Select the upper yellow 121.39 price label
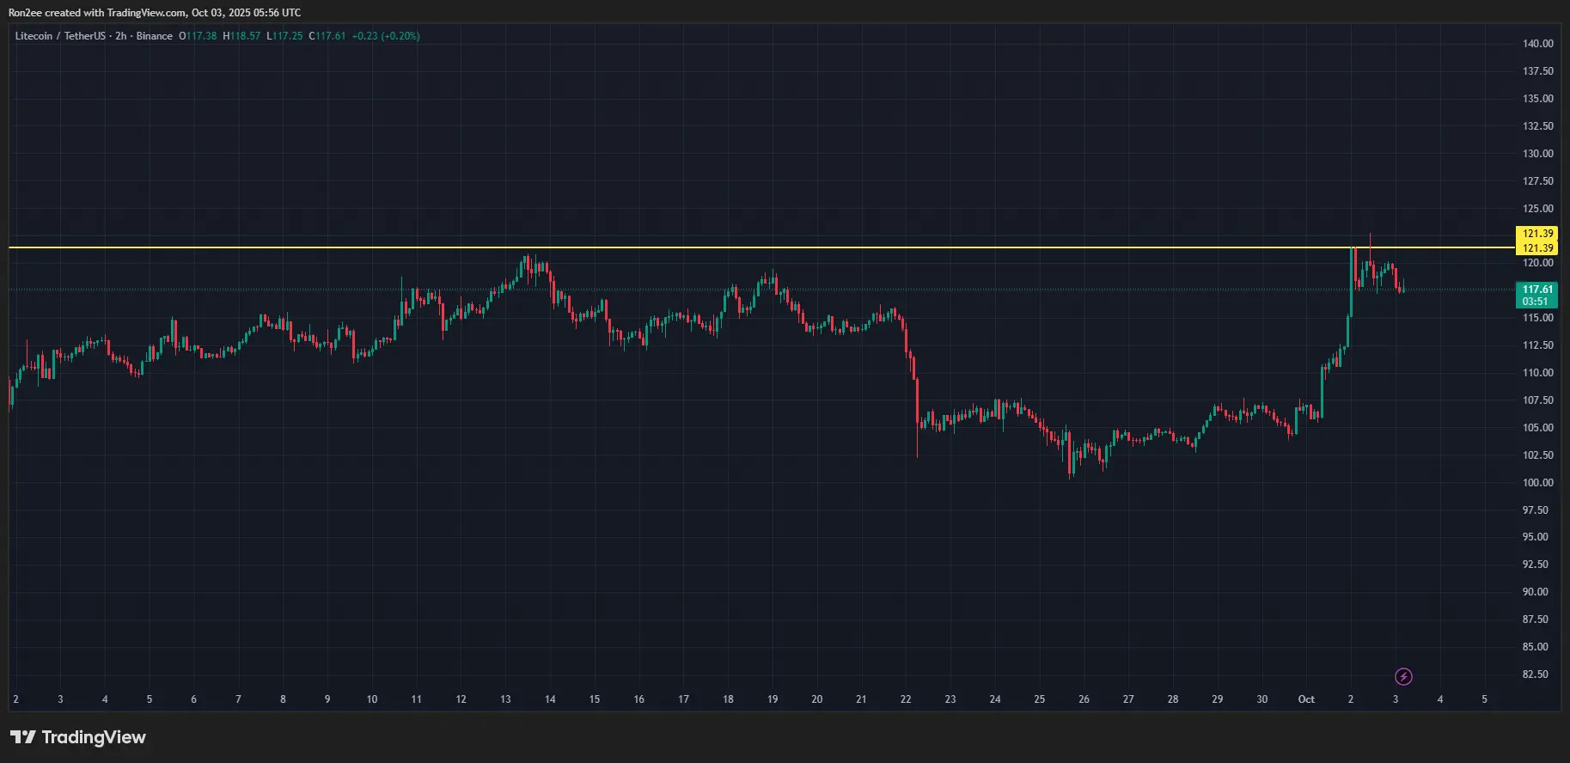Image resolution: width=1570 pixels, height=763 pixels. [x=1536, y=234]
